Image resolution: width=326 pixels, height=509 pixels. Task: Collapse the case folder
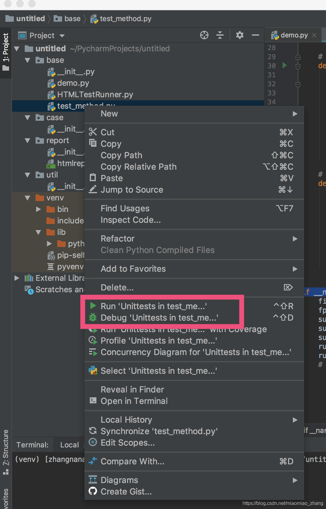click(x=27, y=117)
